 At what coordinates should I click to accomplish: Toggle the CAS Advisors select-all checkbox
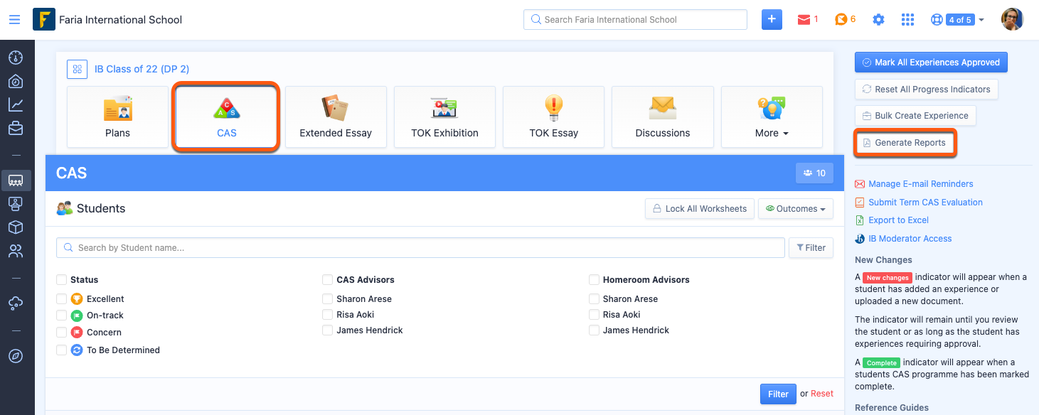[327, 280]
